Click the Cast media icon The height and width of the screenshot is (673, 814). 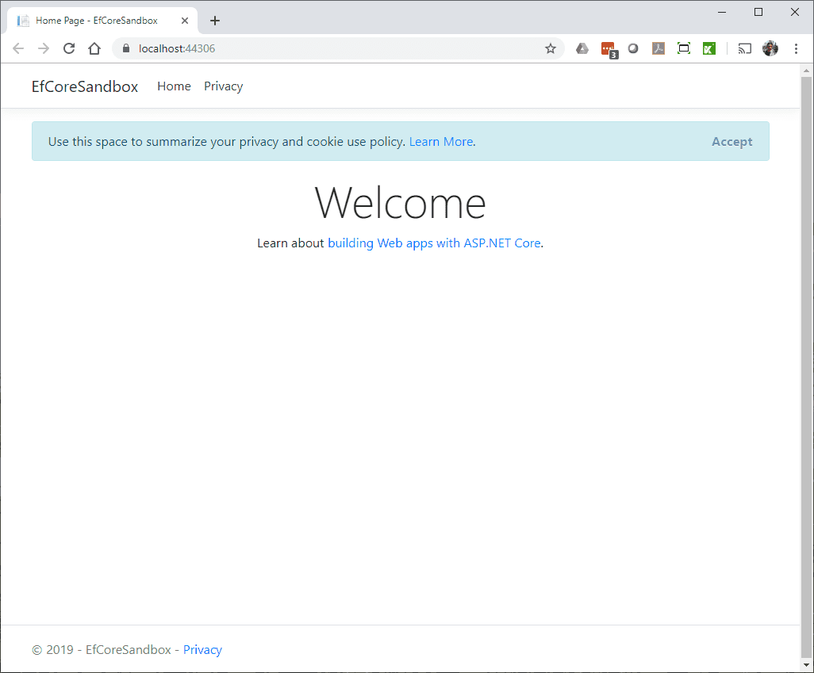click(744, 48)
